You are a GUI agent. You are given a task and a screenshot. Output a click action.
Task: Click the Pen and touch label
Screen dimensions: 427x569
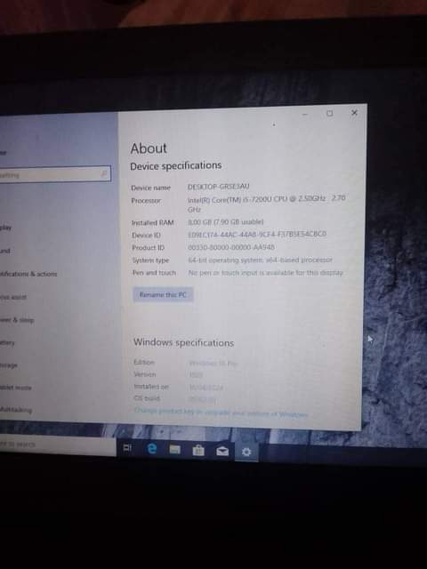pyautogui.click(x=154, y=273)
